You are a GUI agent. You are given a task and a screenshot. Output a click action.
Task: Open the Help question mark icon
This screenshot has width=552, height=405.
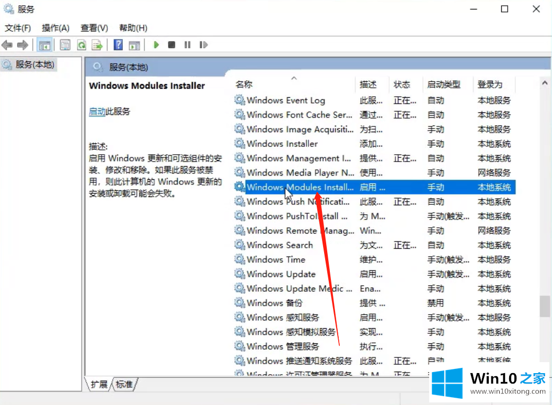(118, 45)
